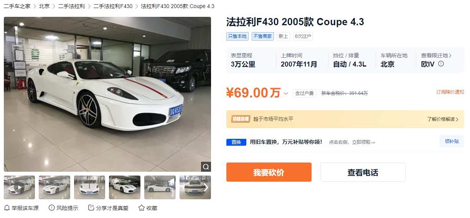Expand the price dropdown arrow beside ¥69.00万
Screen dimensions: 470x218
(x=286, y=93)
